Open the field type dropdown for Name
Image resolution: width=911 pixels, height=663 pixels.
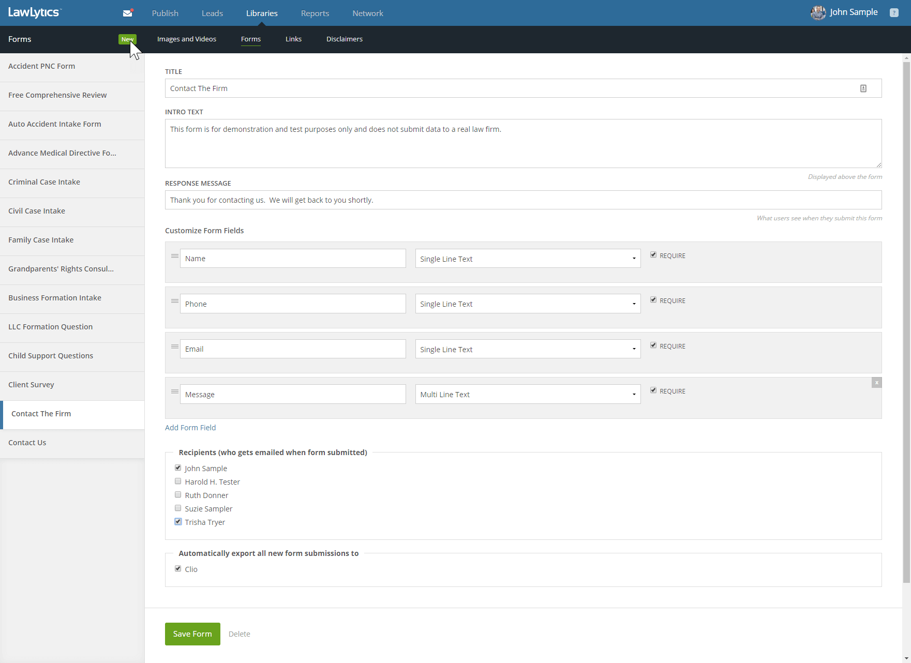point(528,259)
